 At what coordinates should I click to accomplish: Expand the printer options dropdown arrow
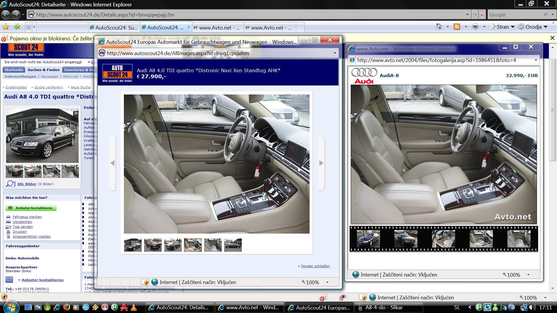[x=484, y=27]
